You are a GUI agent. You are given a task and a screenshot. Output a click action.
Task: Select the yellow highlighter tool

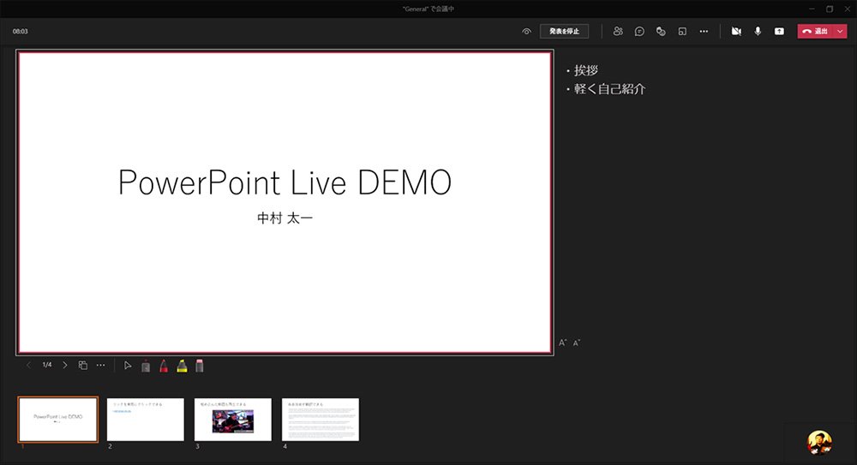coord(182,367)
